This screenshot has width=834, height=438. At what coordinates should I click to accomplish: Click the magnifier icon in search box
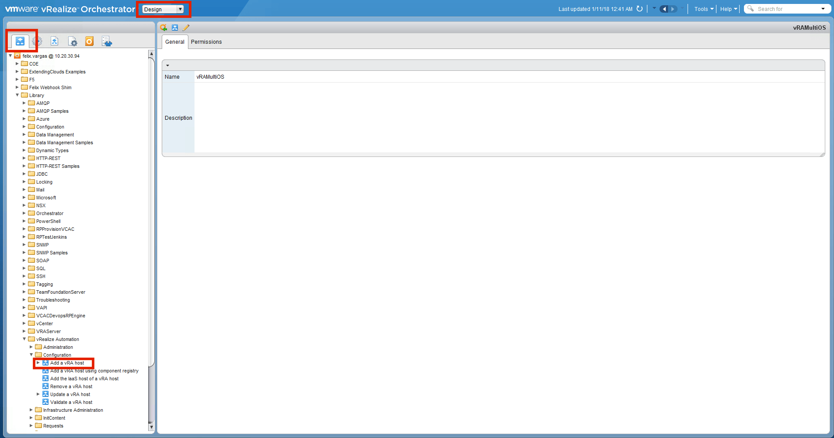click(x=751, y=8)
